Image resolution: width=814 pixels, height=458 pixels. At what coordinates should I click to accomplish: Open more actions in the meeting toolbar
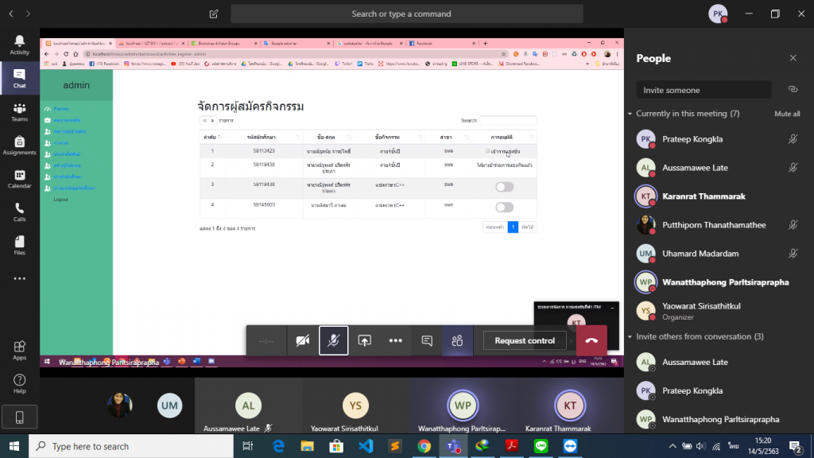tap(396, 340)
